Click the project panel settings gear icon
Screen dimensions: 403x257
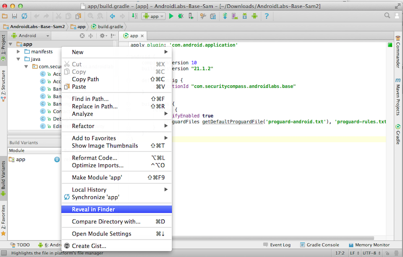pos(103,36)
